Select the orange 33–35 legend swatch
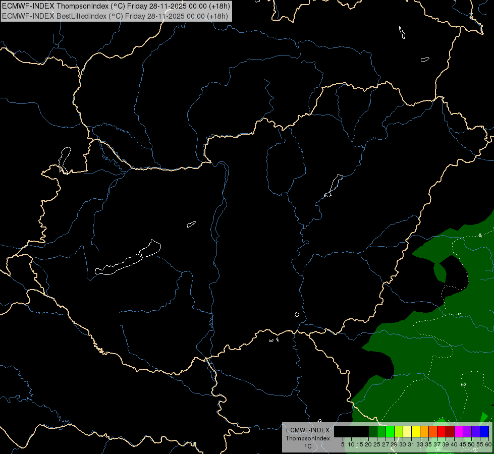Viewport: 494px width, 454px height. pyautogui.click(x=424, y=432)
